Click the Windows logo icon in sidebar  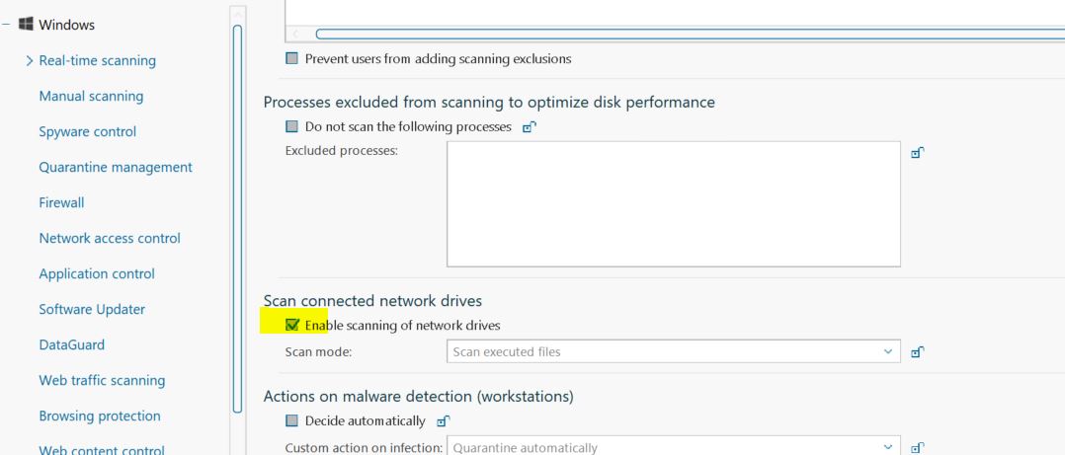[26, 24]
